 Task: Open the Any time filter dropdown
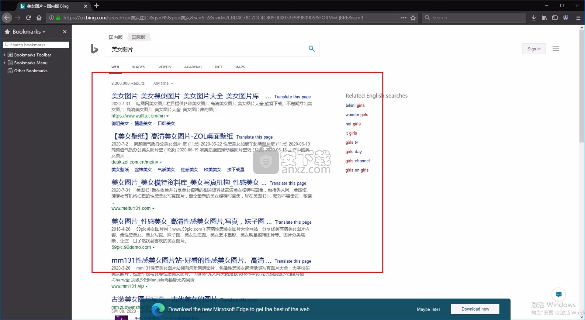[x=163, y=84]
